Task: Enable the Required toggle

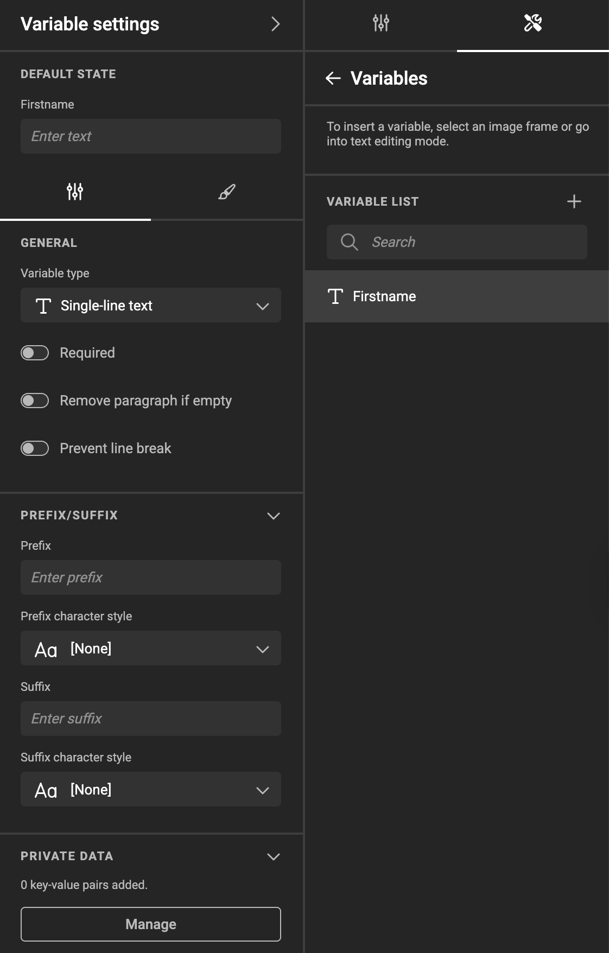Action: click(35, 352)
